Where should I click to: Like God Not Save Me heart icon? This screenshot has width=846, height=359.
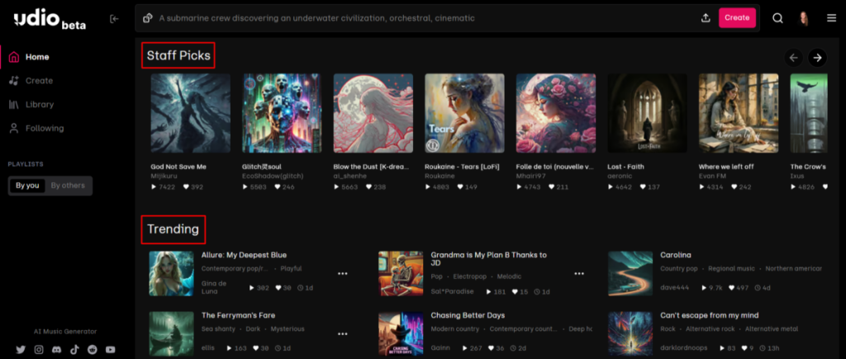(x=186, y=187)
